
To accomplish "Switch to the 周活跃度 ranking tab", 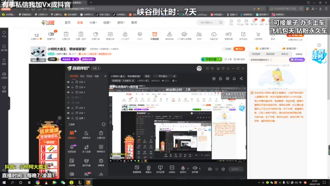I will [270, 54].
